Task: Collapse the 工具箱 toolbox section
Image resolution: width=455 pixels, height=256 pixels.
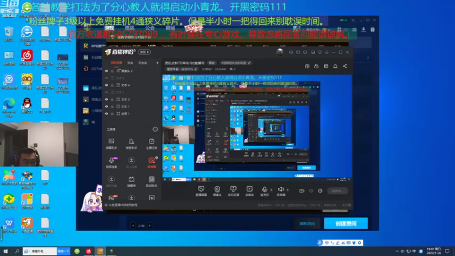Action: (x=155, y=129)
